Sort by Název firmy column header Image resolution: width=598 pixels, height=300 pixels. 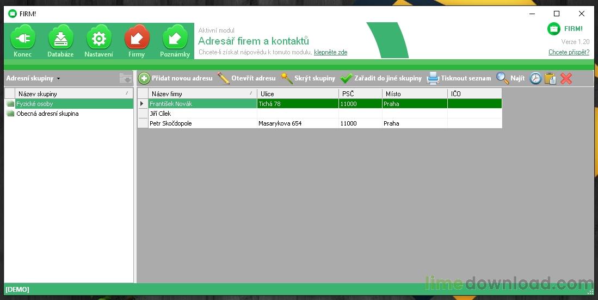pos(202,93)
